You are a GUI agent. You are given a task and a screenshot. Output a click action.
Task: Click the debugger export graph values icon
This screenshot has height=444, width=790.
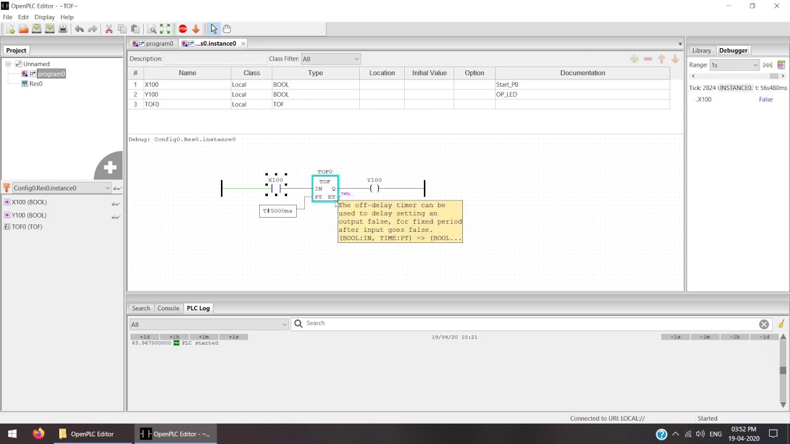tap(781, 65)
